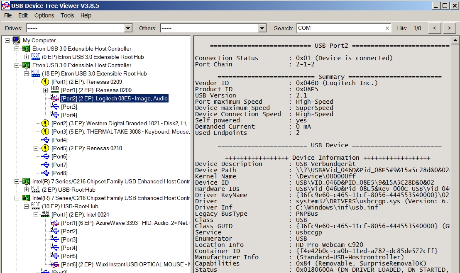The width and height of the screenshot is (460, 273).
Task: Click the hub icon next to Intel 0024
Action: (45, 214)
